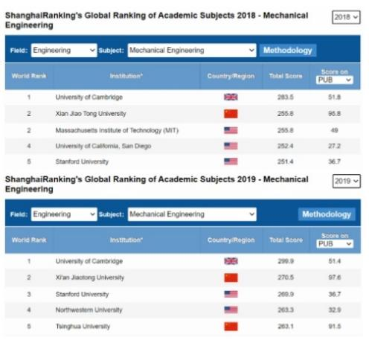Click UK flag for Cambridge in 2019 table
This screenshot has width=369, height=346.
pos(231,261)
